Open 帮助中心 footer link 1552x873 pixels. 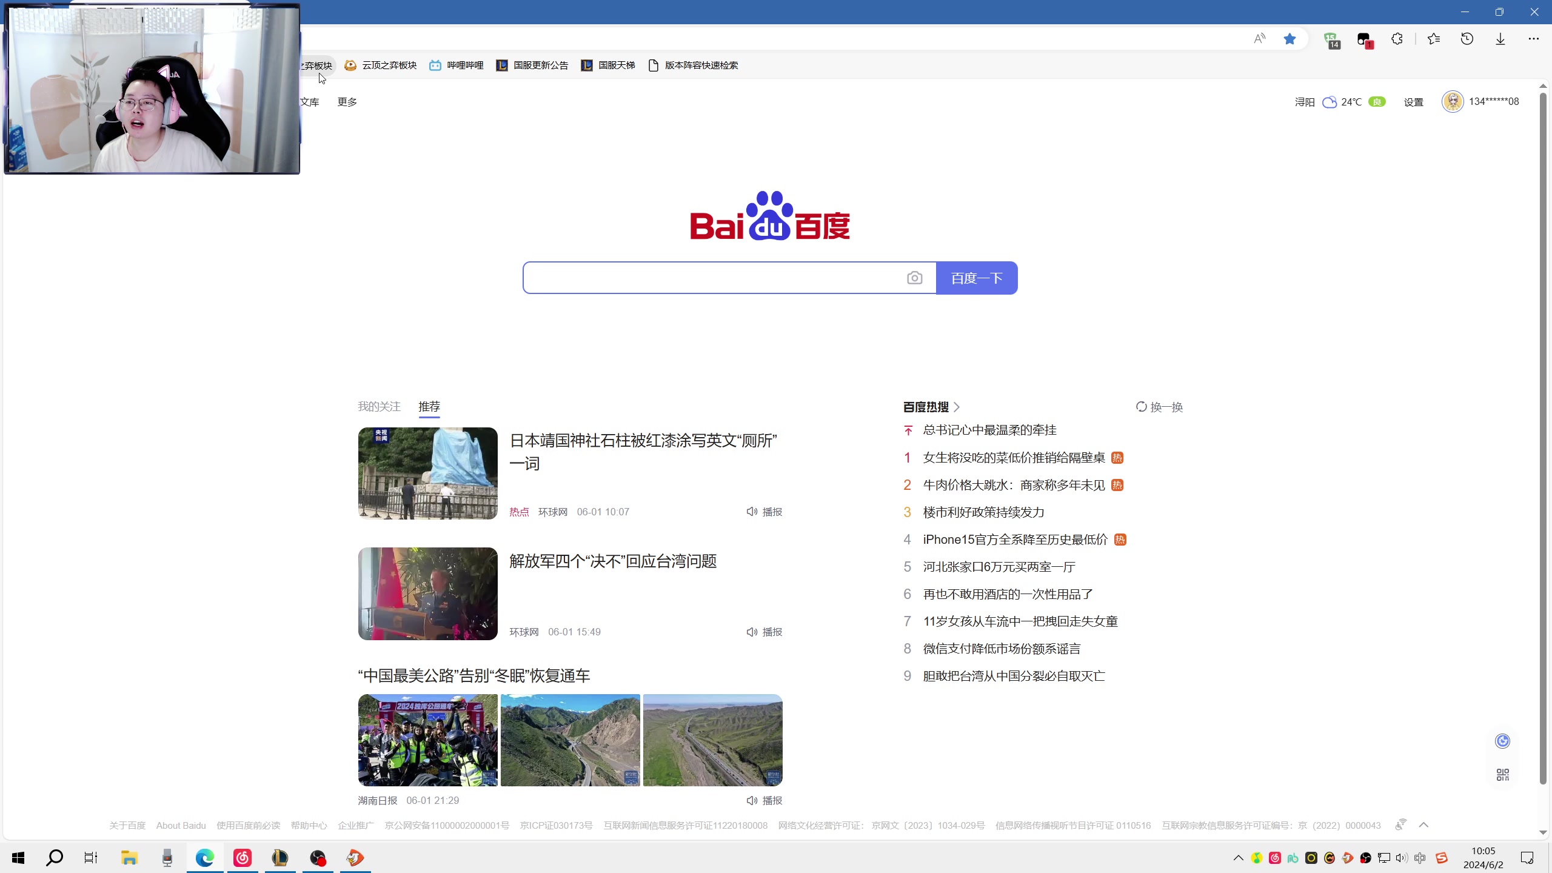pyautogui.click(x=309, y=826)
